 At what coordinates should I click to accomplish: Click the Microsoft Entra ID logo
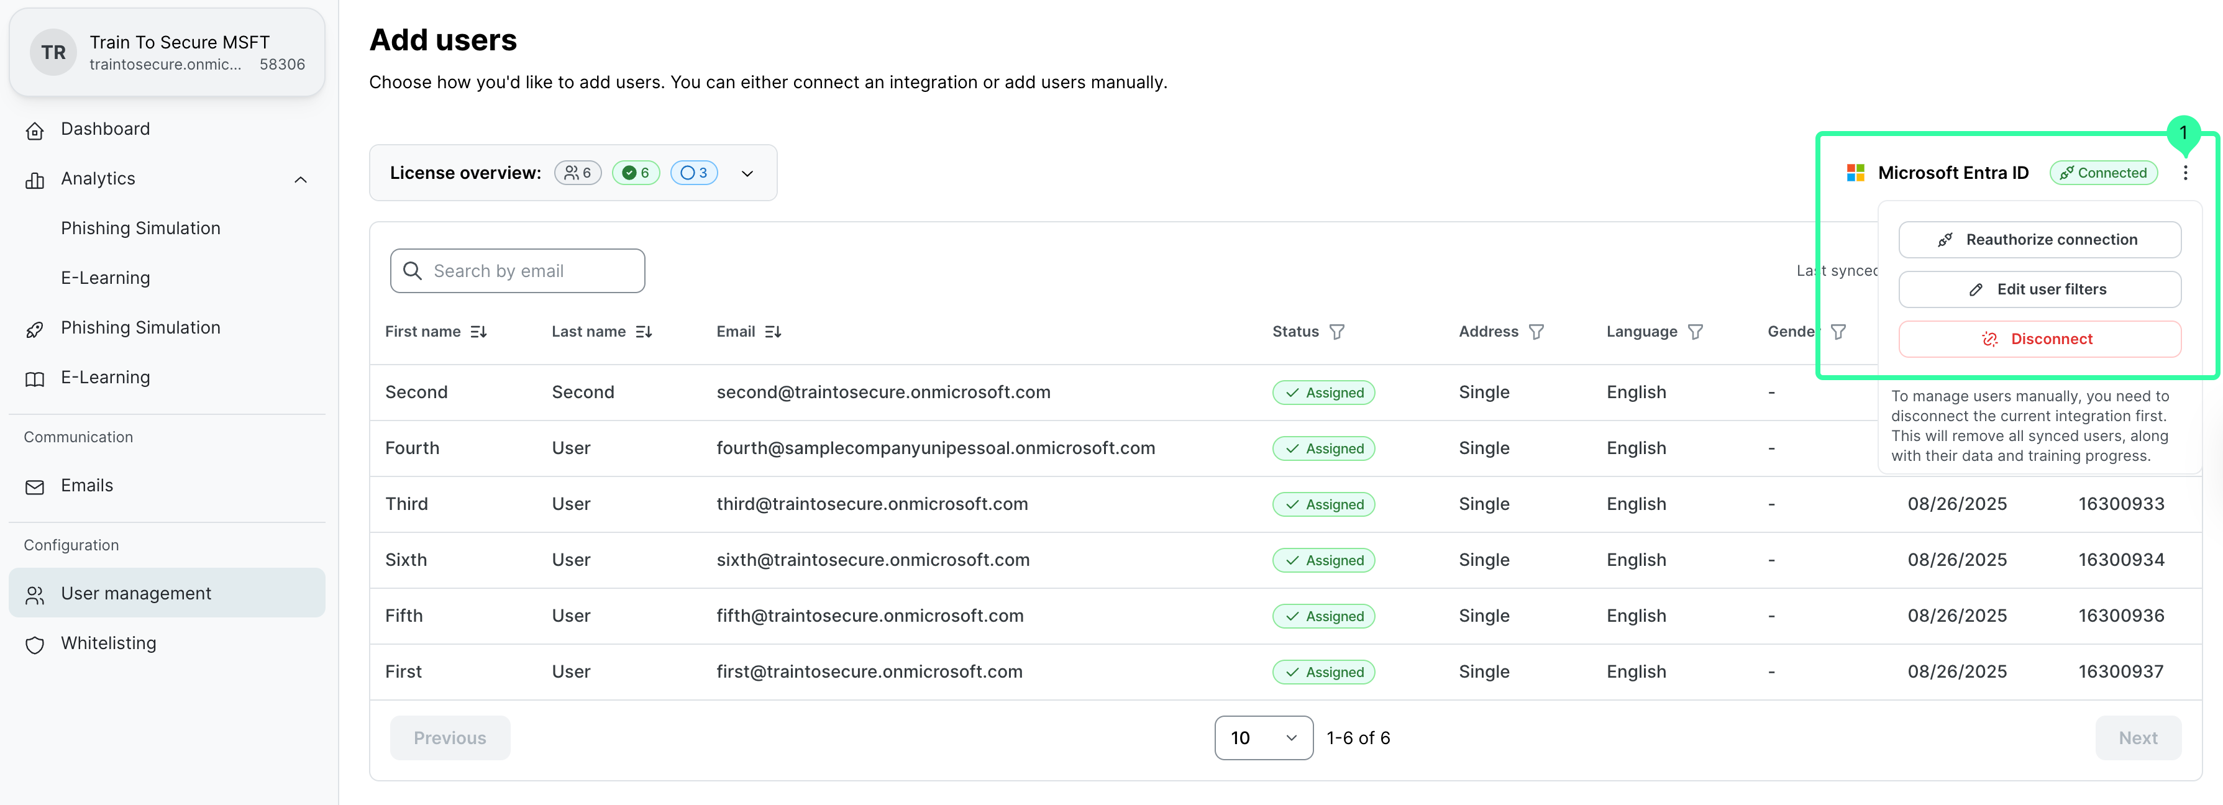click(x=1855, y=173)
